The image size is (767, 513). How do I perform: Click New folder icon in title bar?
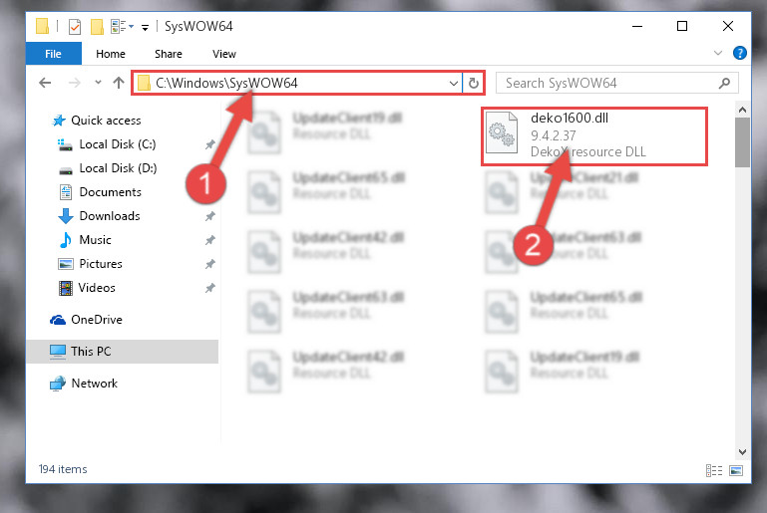pos(97,26)
